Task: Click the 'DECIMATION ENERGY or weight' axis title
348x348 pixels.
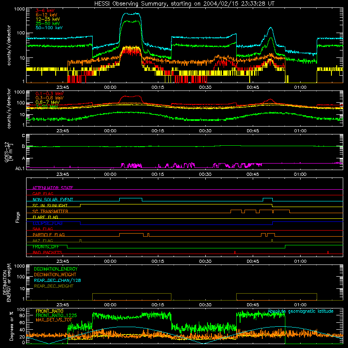Action: point(7,283)
